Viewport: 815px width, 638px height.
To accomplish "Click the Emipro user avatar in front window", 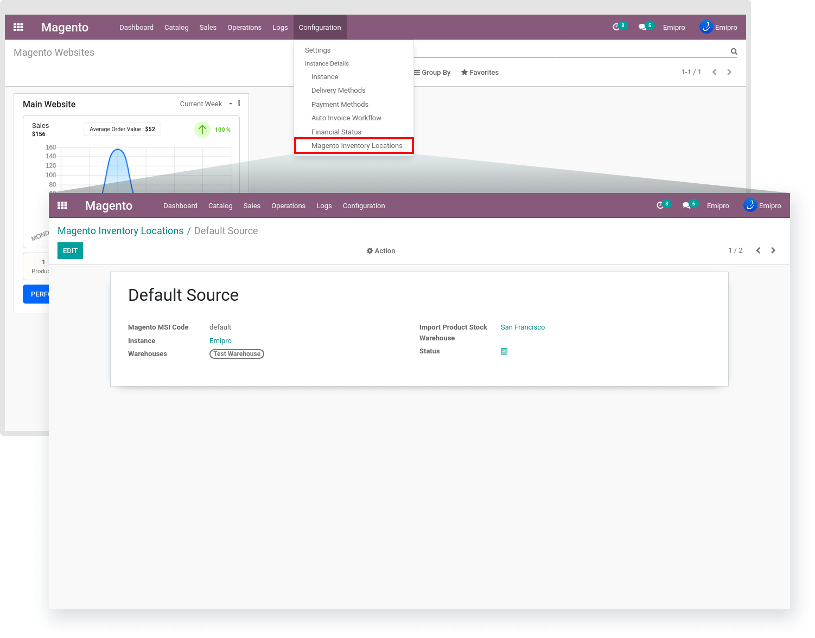I will 750,205.
